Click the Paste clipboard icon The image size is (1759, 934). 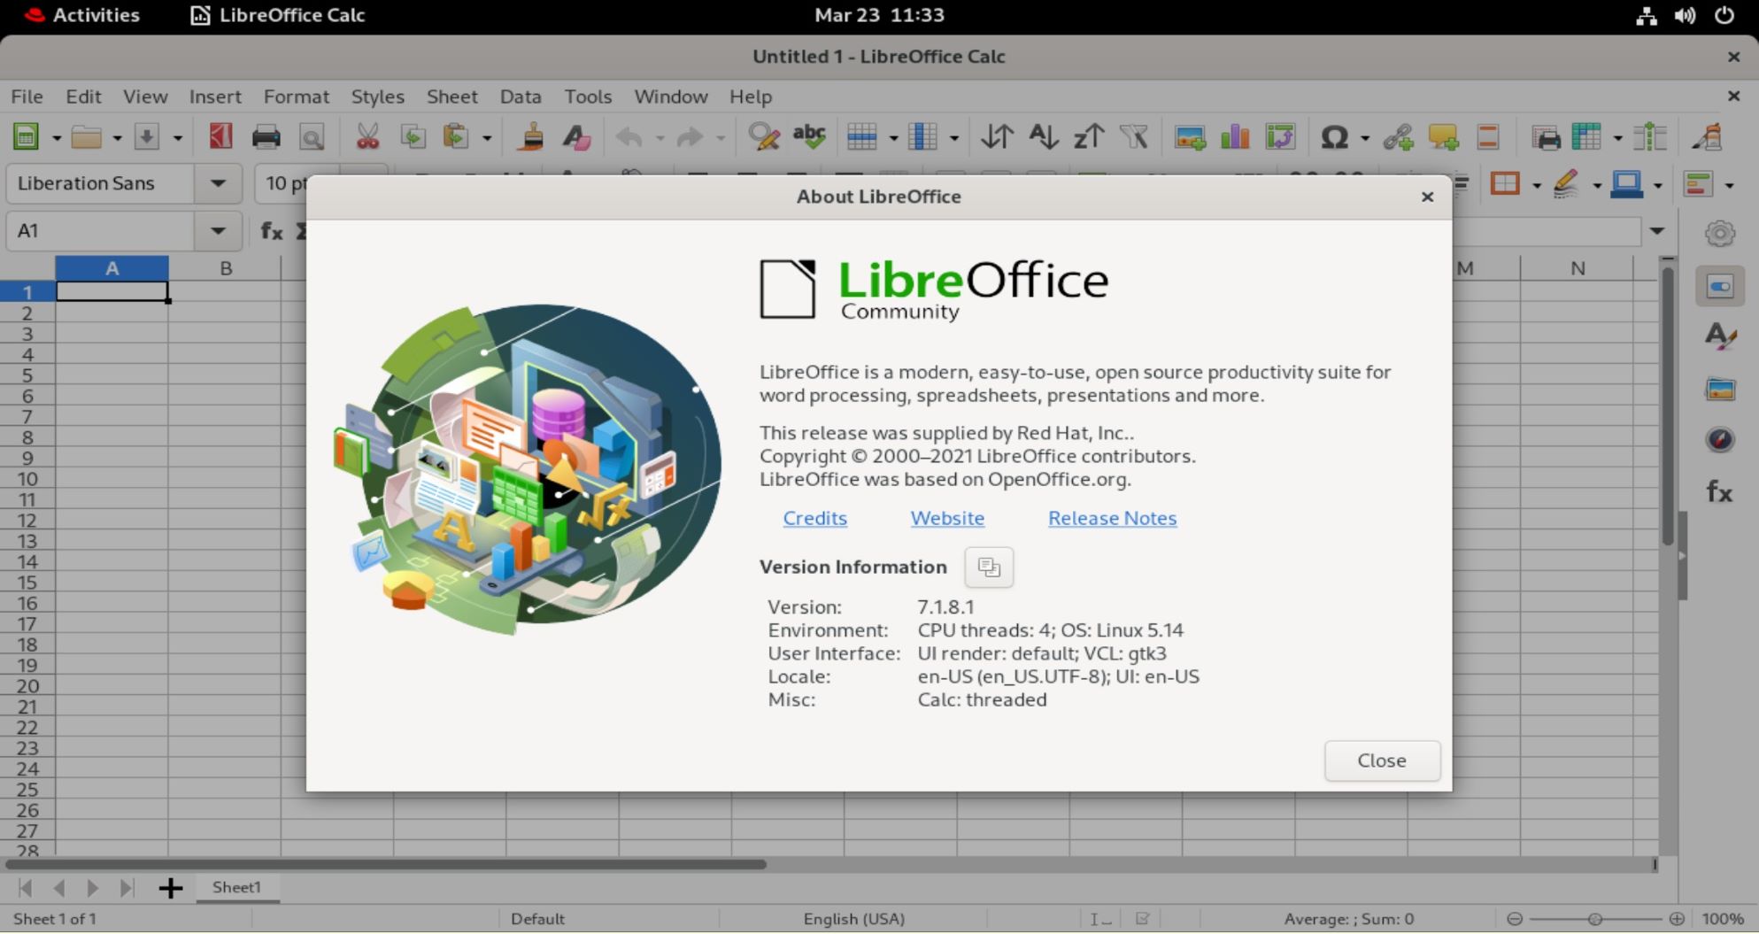click(456, 137)
